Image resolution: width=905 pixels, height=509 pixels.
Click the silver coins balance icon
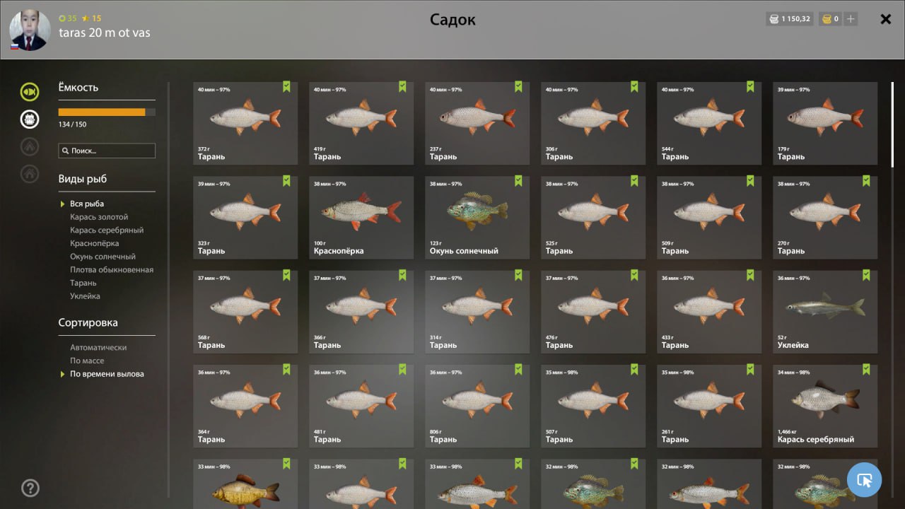[x=773, y=19]
